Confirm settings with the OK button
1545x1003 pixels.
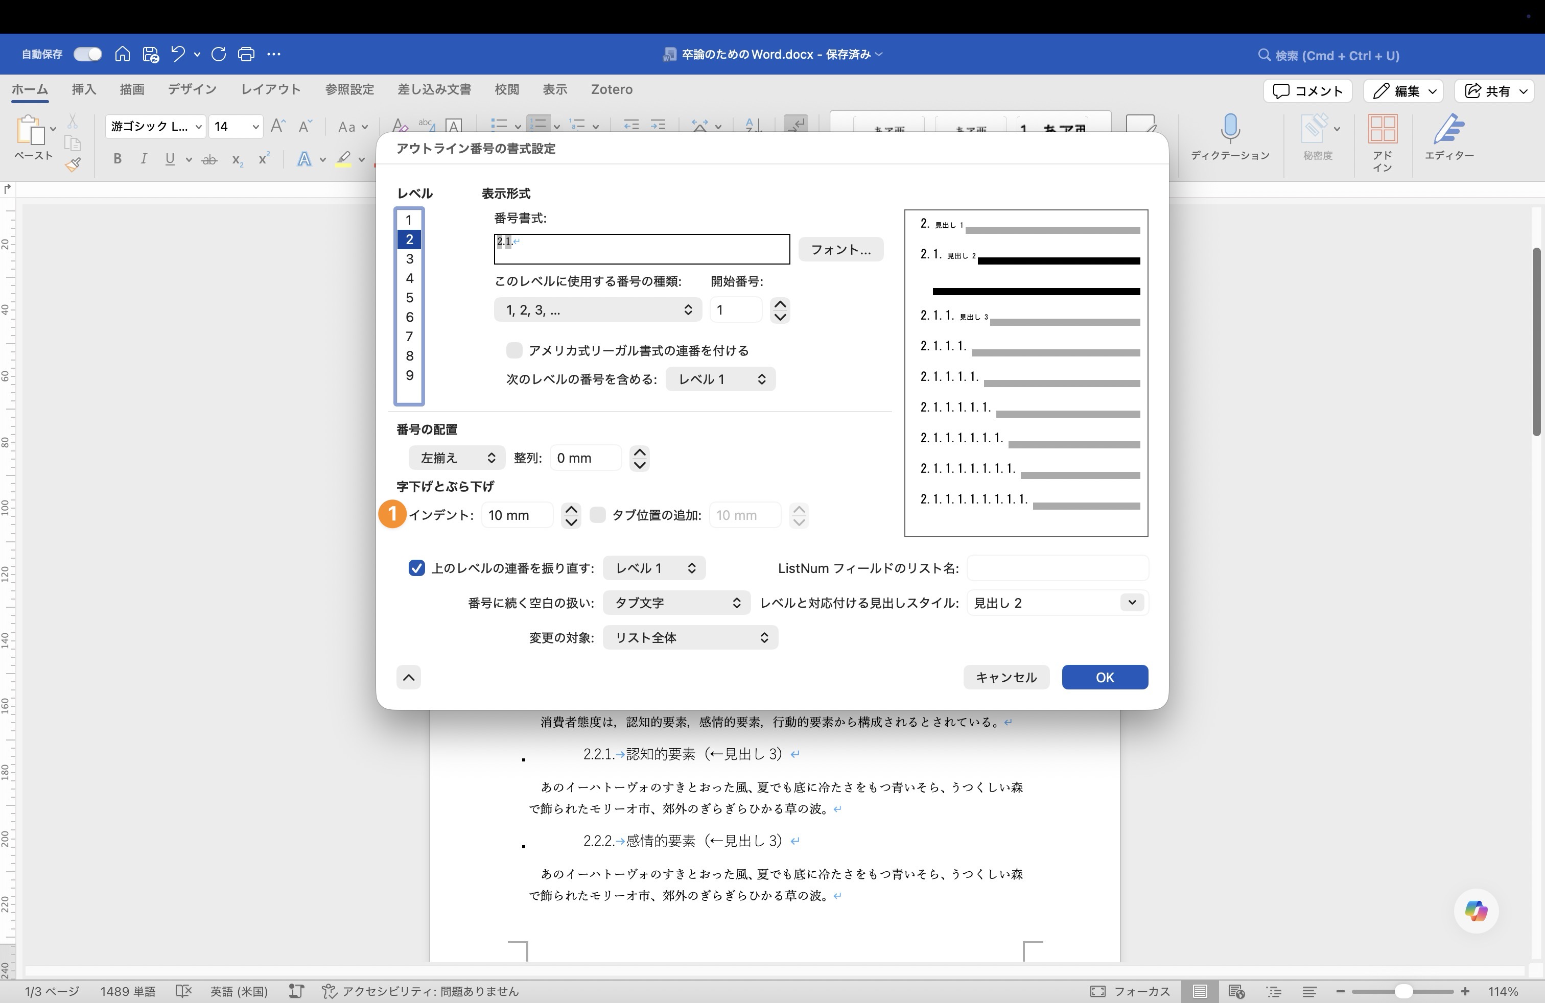[x=1104, y=677]
